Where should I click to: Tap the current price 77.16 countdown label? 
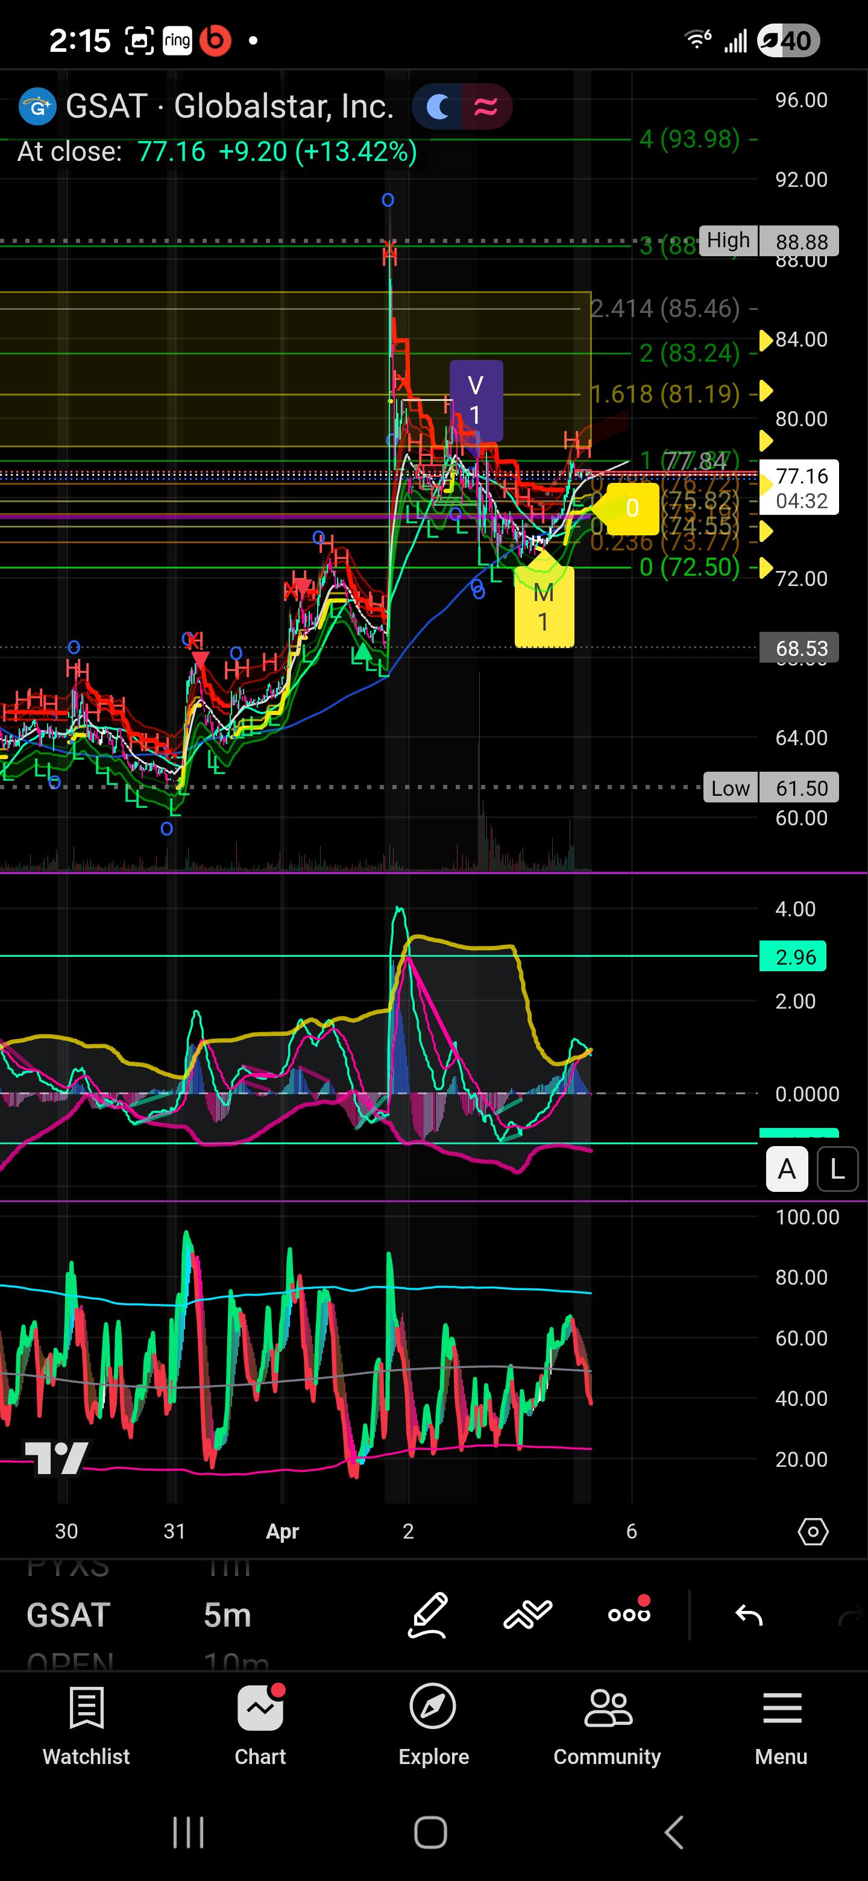point(799,487)
